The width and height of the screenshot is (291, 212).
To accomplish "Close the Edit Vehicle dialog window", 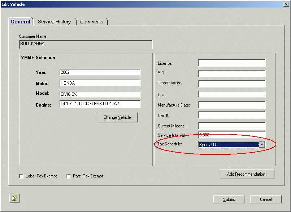I will (286, 4).
